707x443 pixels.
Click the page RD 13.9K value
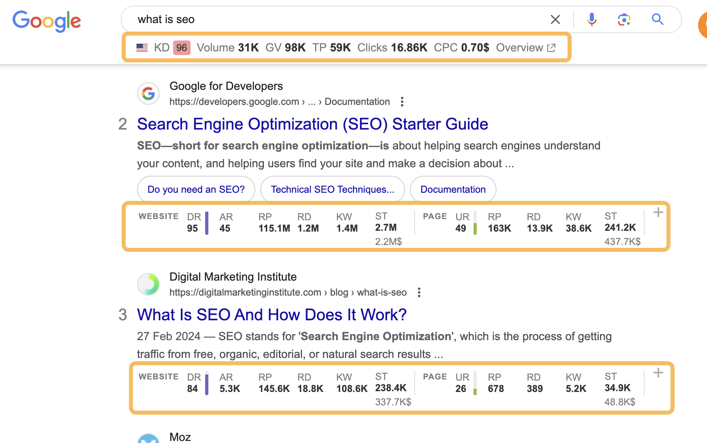tap(540, 228)
